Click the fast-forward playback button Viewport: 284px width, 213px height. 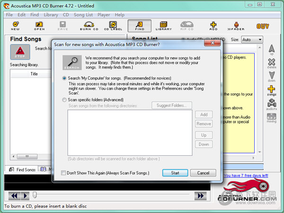(200, 196)
